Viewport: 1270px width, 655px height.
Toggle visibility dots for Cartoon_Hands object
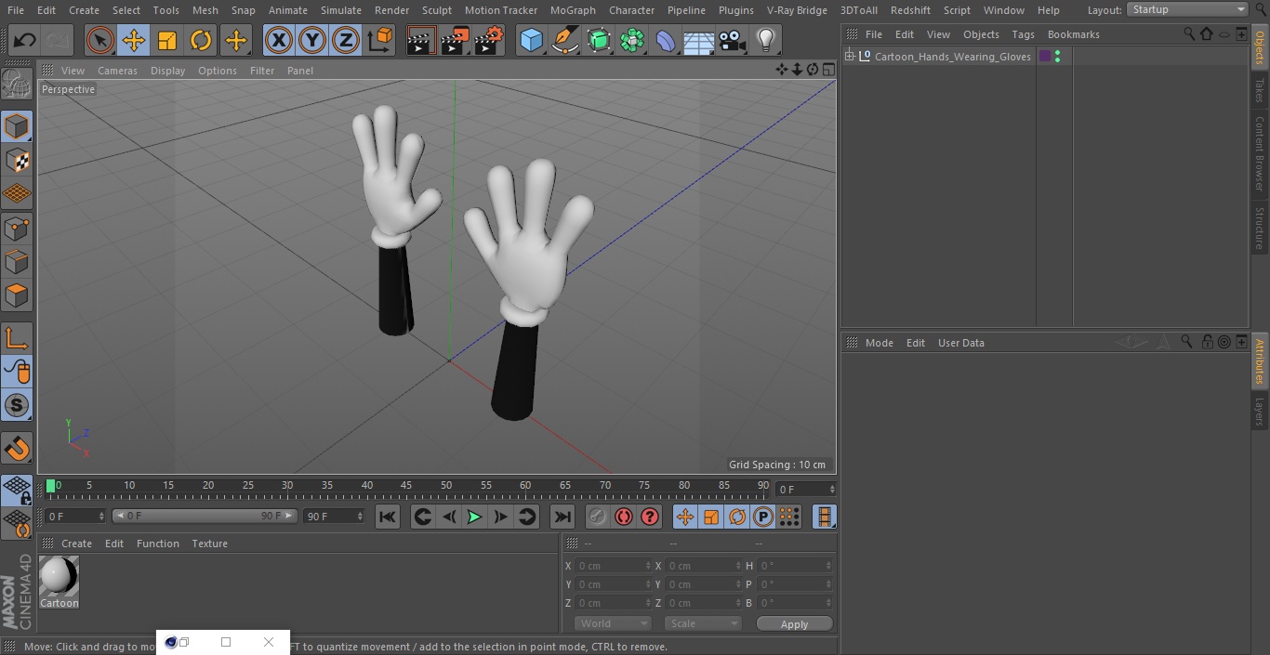(1057, 57)
